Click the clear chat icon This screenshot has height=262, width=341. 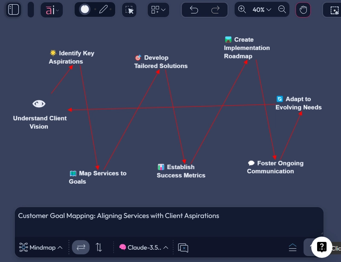click(x=183, y=247)
